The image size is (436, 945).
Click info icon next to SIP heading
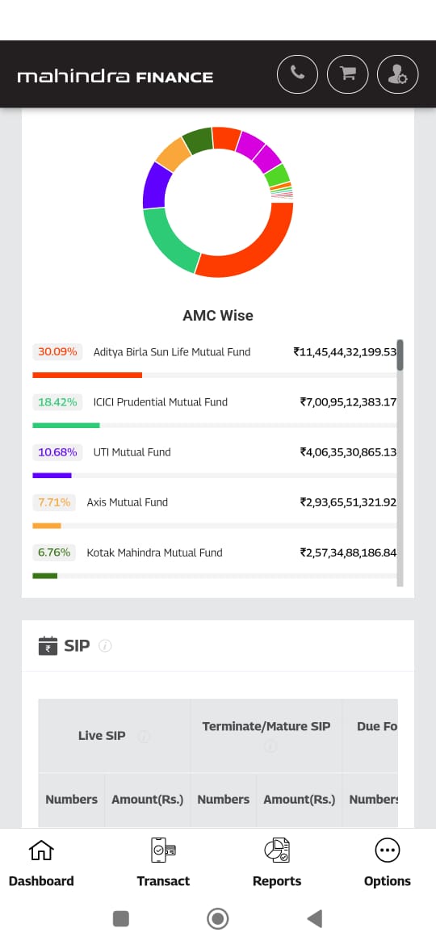[x=105, y=646]
